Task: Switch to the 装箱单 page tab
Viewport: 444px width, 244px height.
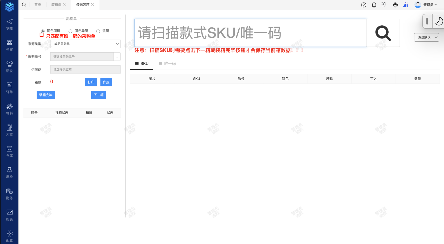Action: coord(56,4)
